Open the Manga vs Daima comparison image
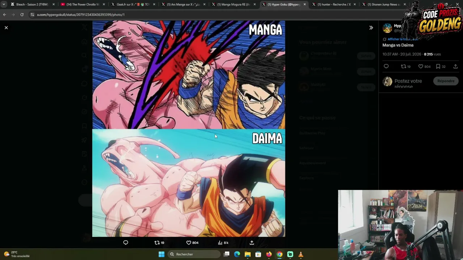The width and height of the screenshot is (463, 260). tap(188, 129)
